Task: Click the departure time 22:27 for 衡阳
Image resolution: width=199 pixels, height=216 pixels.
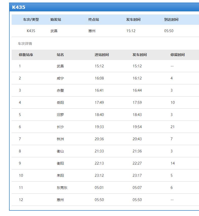Action: click(137, 163)
